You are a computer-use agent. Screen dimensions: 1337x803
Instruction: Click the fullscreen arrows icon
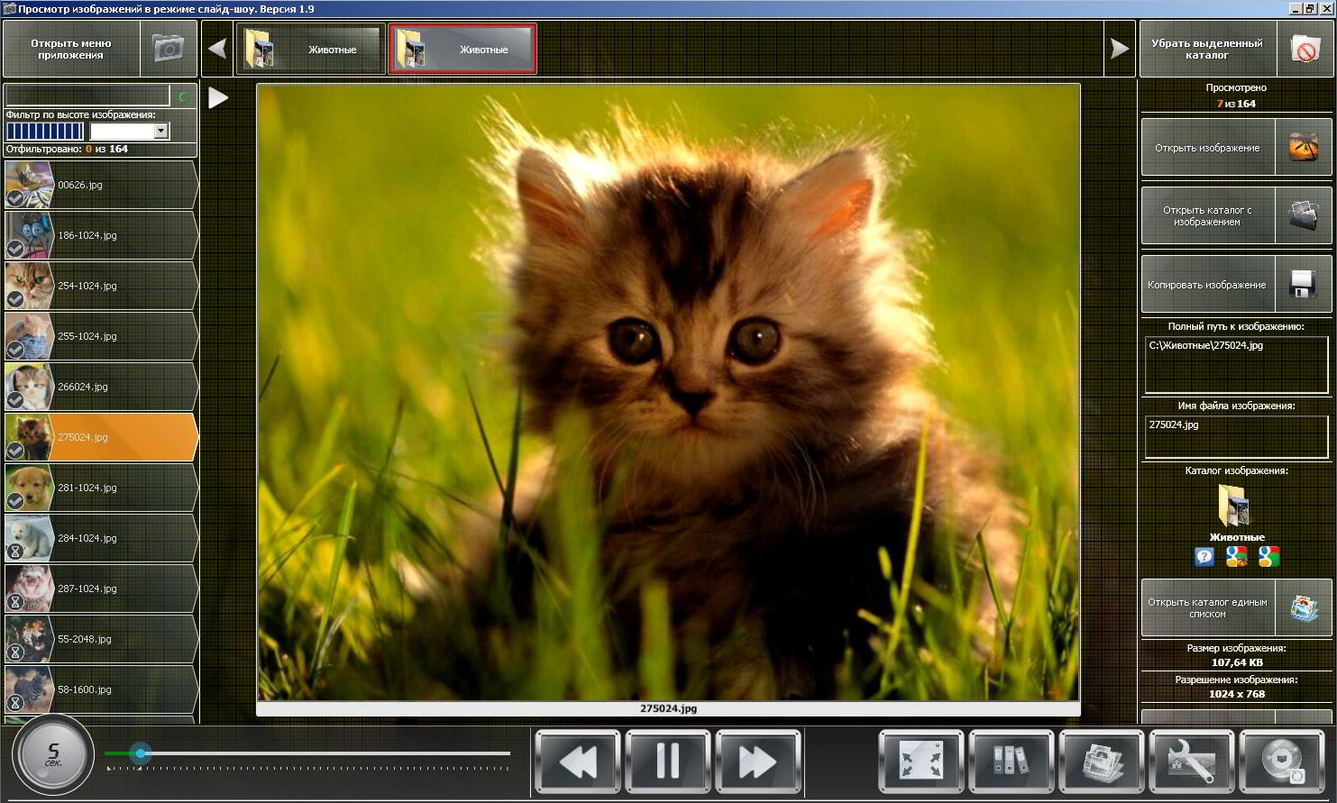click(x=921, y=762)
